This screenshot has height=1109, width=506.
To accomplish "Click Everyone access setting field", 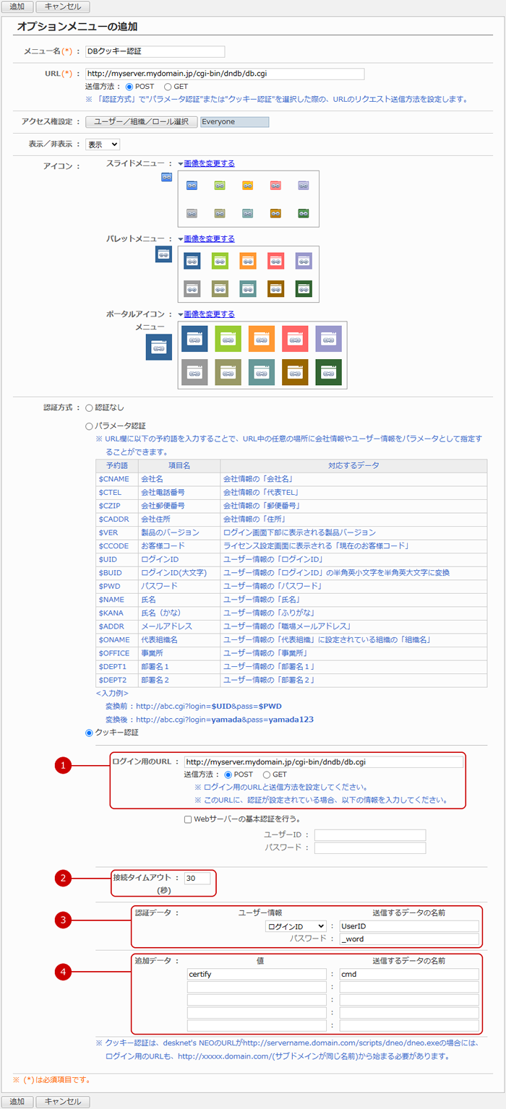I will coord(235,122).
